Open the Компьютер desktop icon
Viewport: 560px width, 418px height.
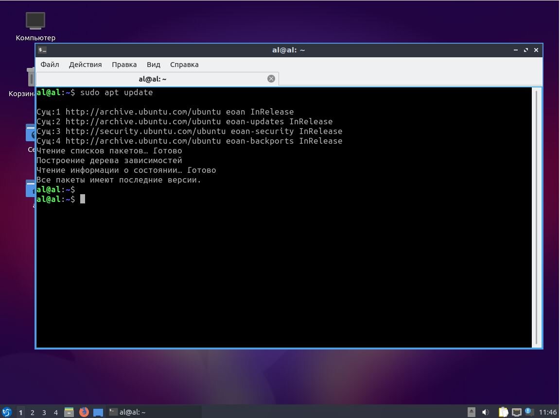pos(35,26)
